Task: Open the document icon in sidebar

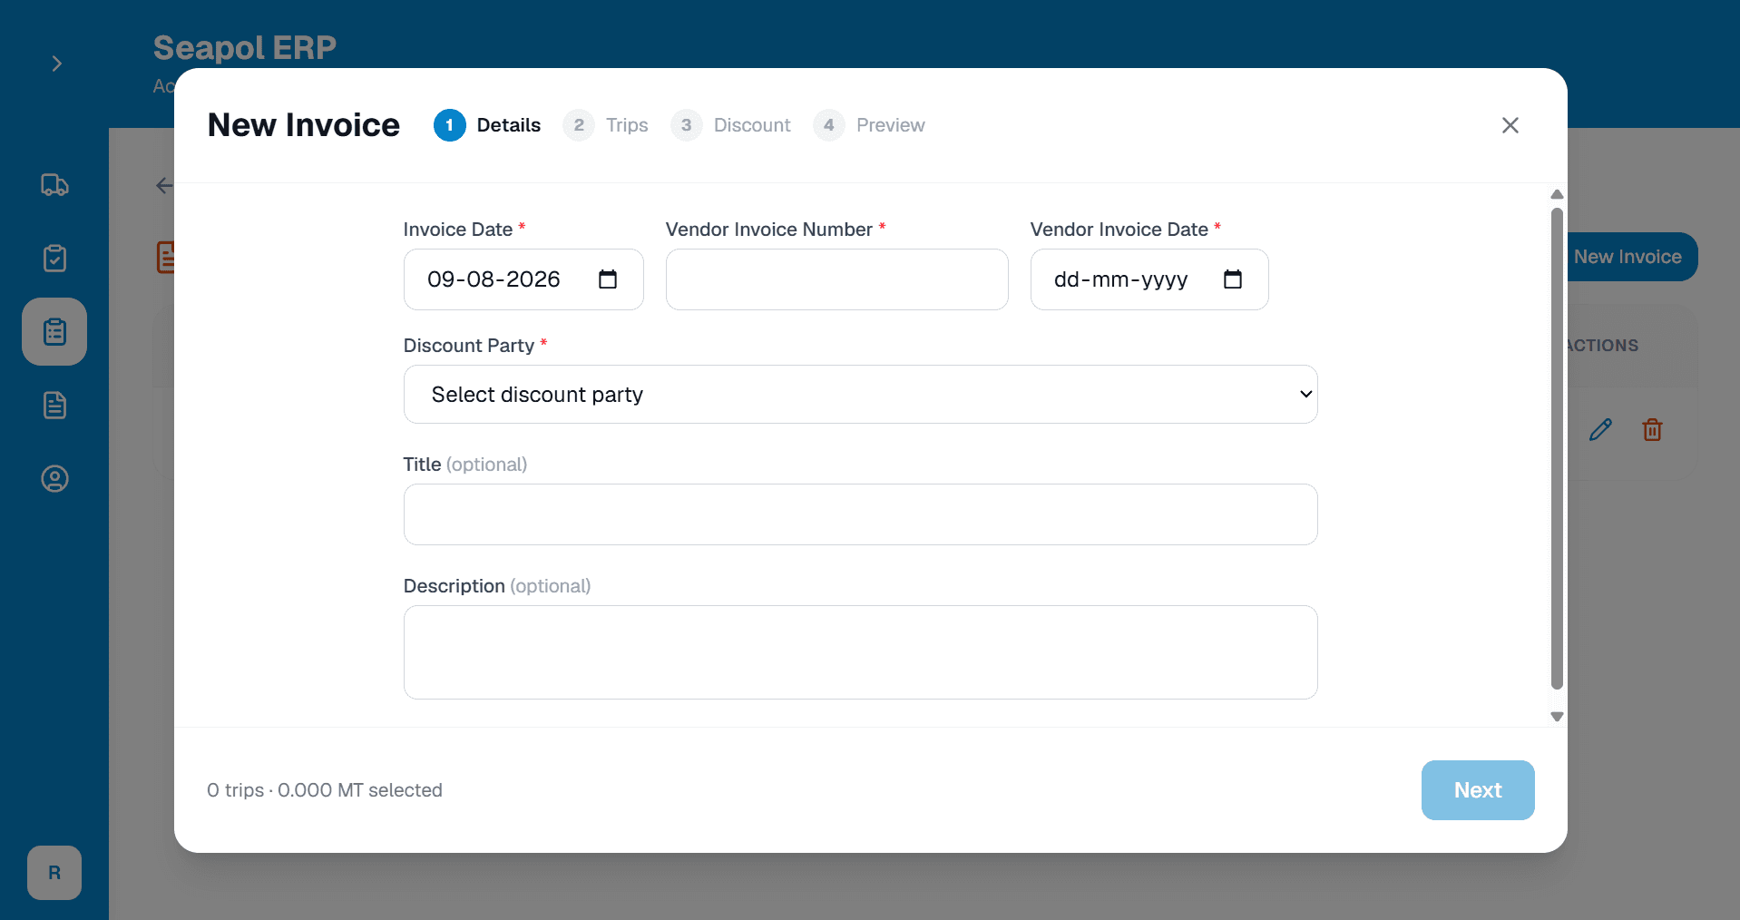Action: click(x=54, y=405)
